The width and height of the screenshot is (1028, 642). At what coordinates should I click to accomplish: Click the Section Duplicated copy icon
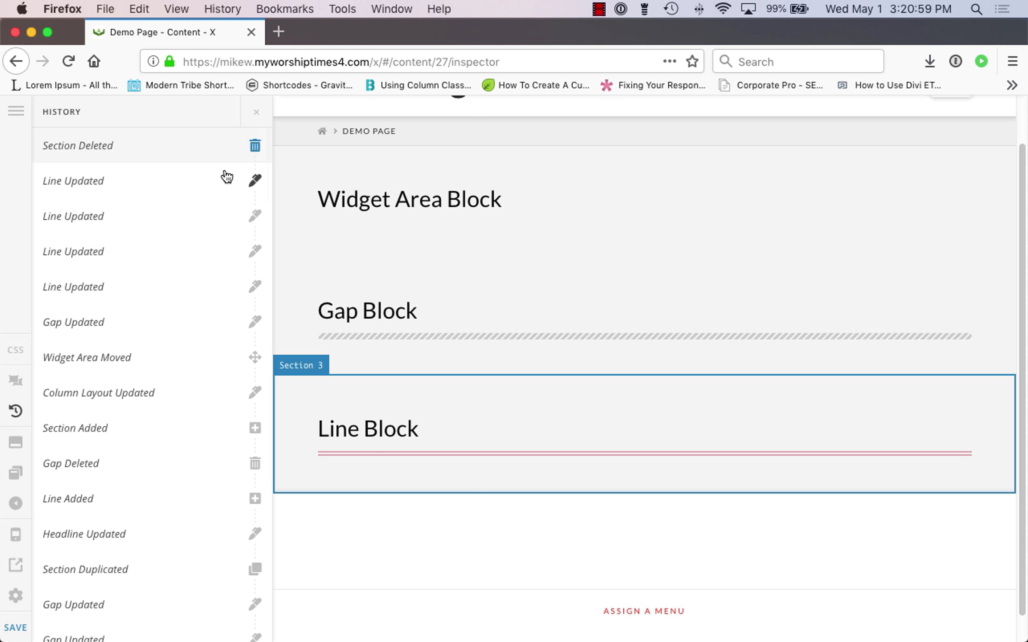(x=255, y=569)
